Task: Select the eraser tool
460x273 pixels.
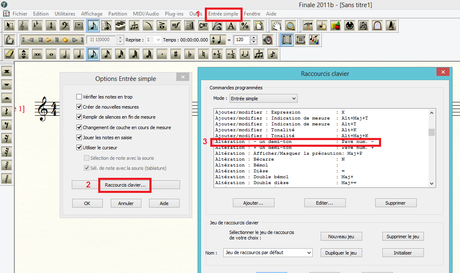Action: point(10,54)
